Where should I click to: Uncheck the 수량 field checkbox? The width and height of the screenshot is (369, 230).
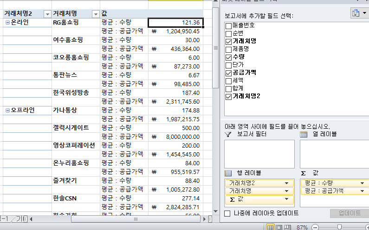click(x=228, y=57)
